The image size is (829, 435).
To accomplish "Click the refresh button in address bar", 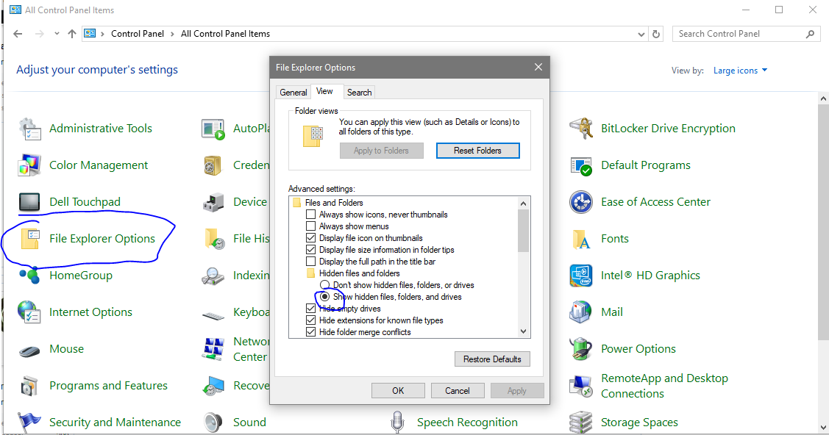I will tap(656, 34).
